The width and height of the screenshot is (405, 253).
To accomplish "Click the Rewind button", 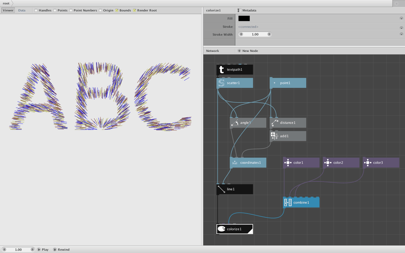I will tap(62, 250).
